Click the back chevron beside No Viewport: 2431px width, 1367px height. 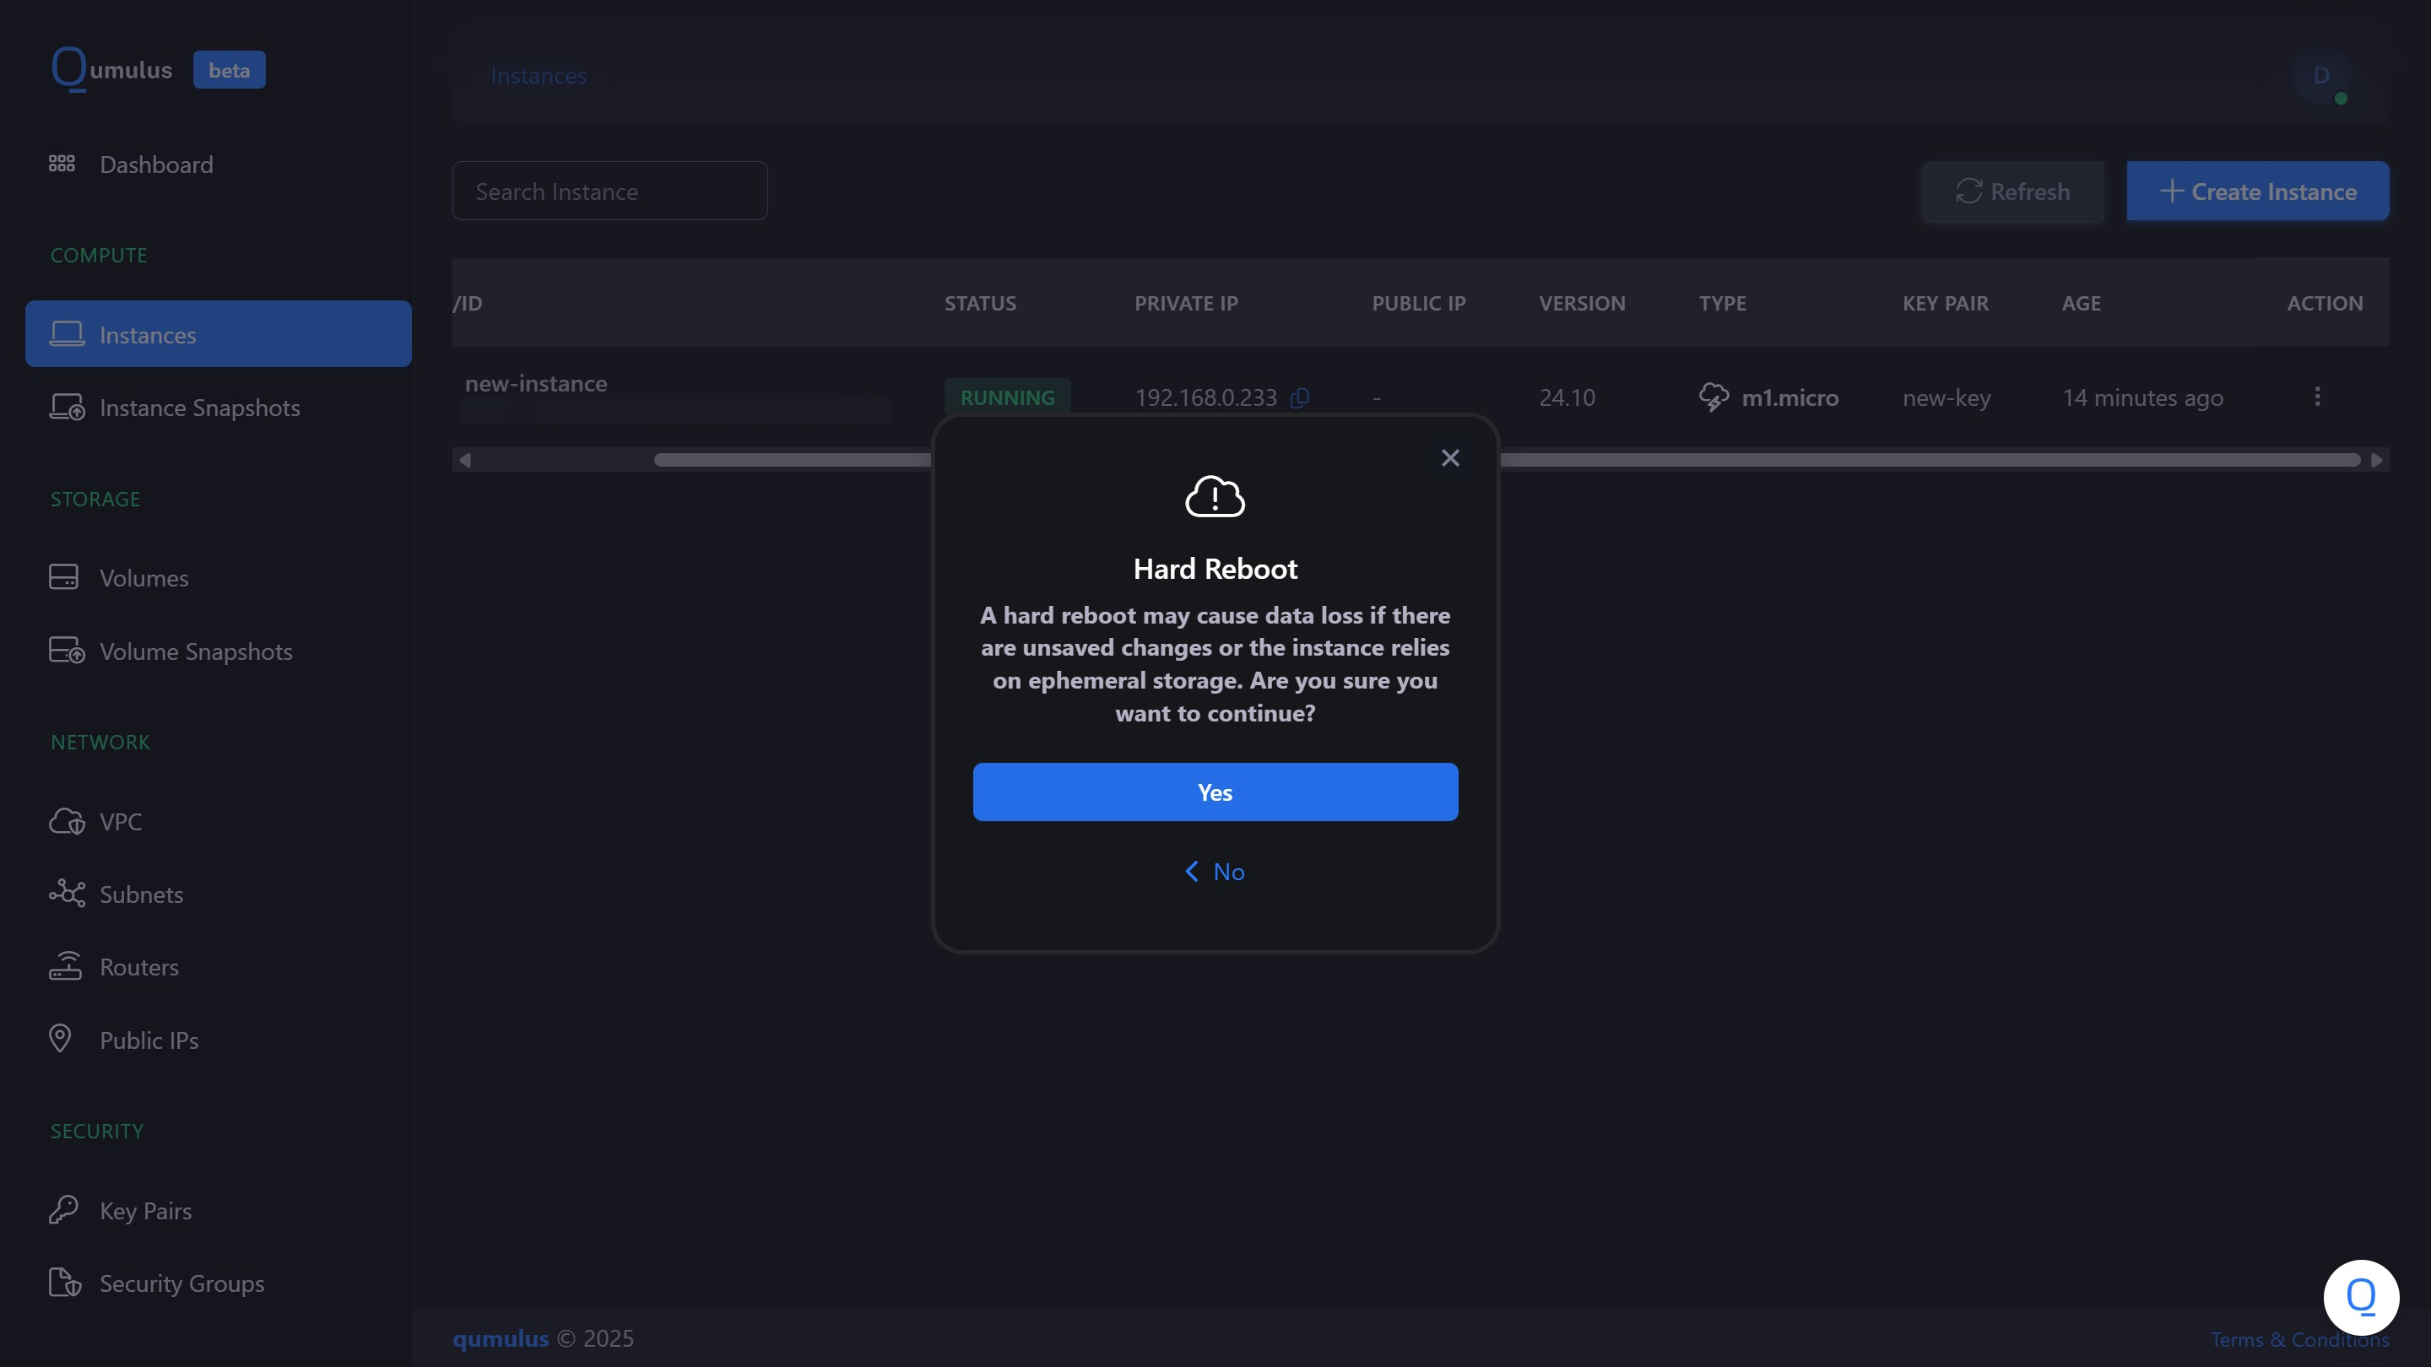tap(1192, 872)
